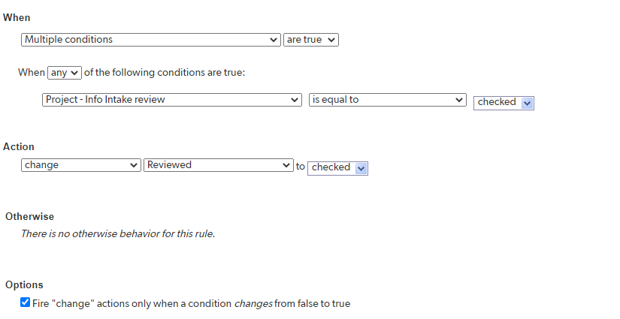This screenshot has width=620, height=319.
Task: Click the chevron arrow beside "are true"
Action: [331, 40]
